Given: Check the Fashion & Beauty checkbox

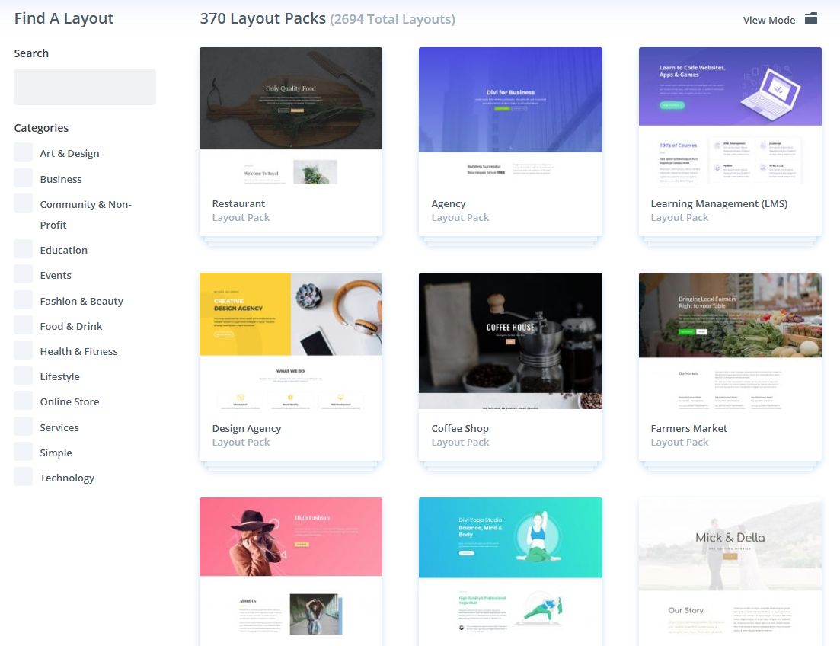Looking at the screenshot, I should pyautogui.click(x=23, y=299).
